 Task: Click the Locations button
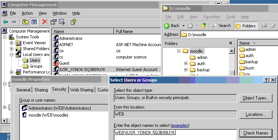point(256,114)
